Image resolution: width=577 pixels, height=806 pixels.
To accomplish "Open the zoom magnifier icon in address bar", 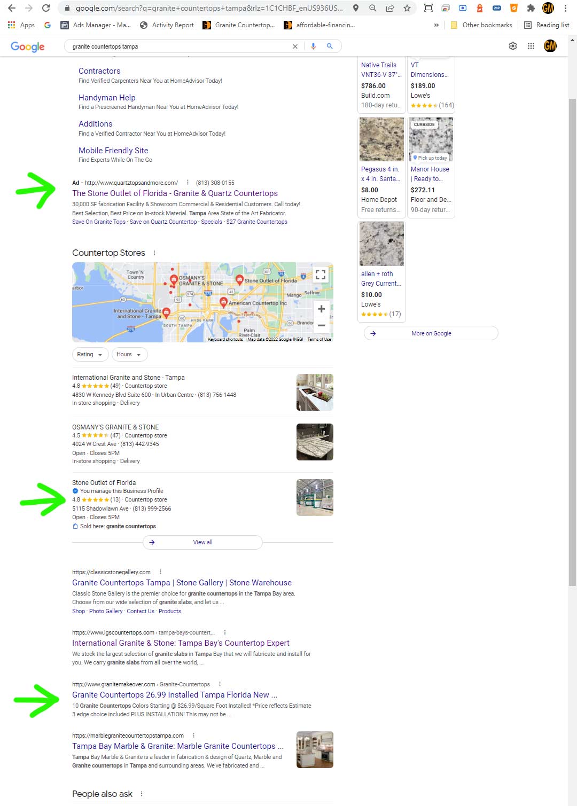I will pos(373,8).
